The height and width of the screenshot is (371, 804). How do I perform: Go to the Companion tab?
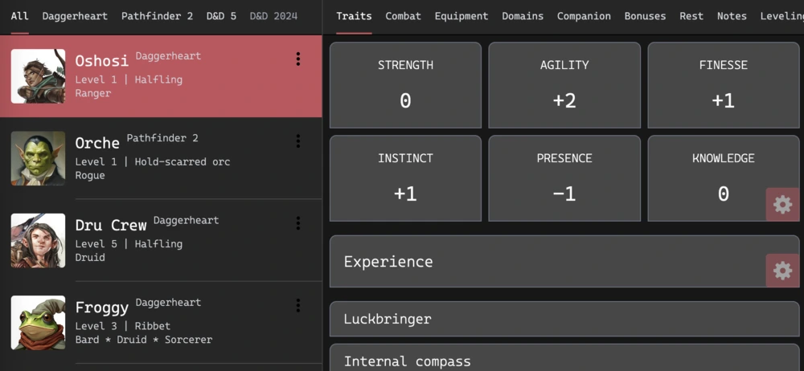pyautogui.click(x=584, y=16)
